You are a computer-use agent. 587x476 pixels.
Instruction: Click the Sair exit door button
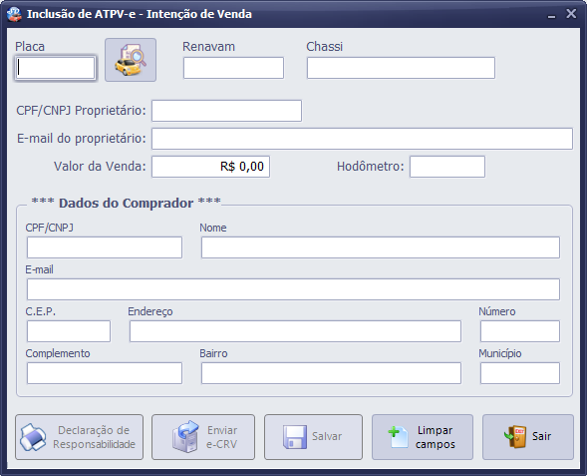pyautogui.click(x=528, y=437)
